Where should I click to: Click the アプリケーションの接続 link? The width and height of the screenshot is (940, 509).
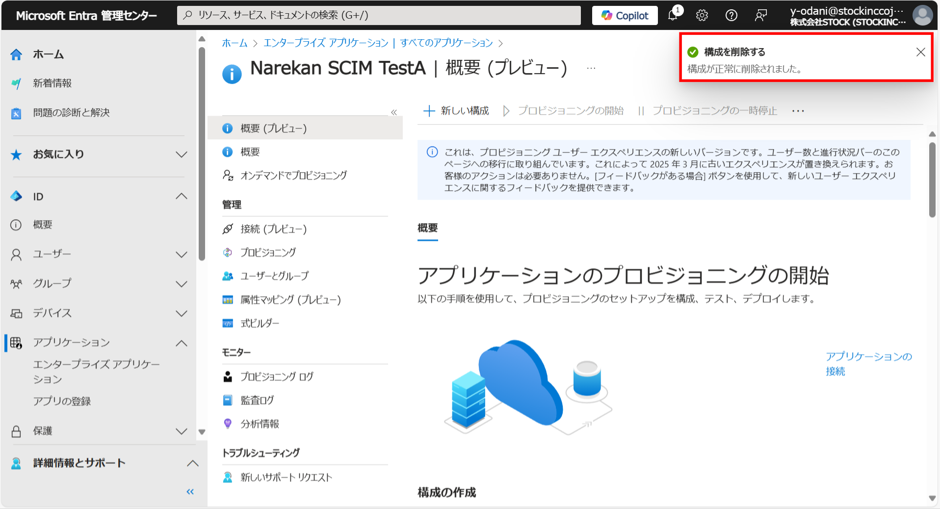869,364
